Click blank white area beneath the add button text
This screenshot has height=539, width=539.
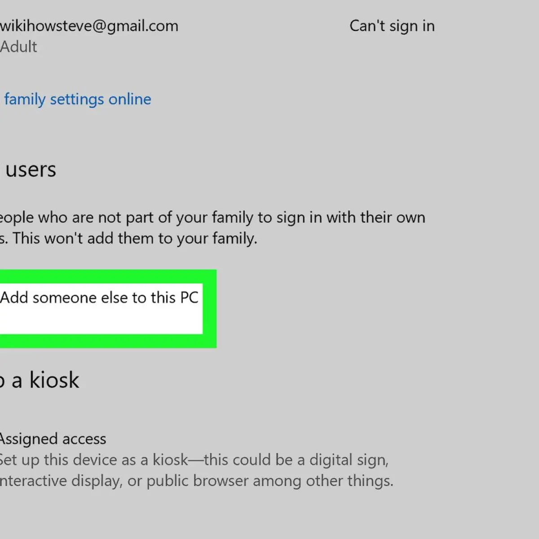pyautogui.click(x=101, y=321)
